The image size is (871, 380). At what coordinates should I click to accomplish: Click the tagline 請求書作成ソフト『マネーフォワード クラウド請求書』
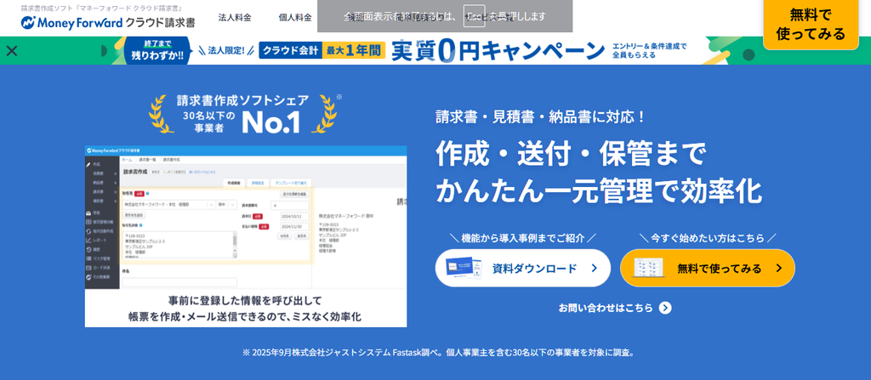tap(102, 9)
